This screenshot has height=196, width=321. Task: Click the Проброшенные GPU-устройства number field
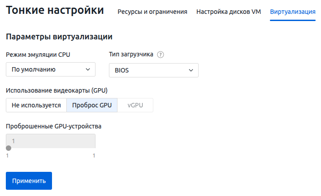pyautogui.click(x=51, y=141)
